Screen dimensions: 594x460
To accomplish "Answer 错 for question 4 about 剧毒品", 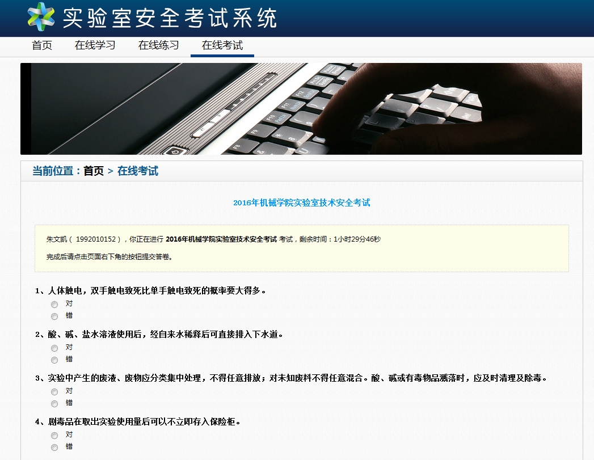I will [54, 448].
